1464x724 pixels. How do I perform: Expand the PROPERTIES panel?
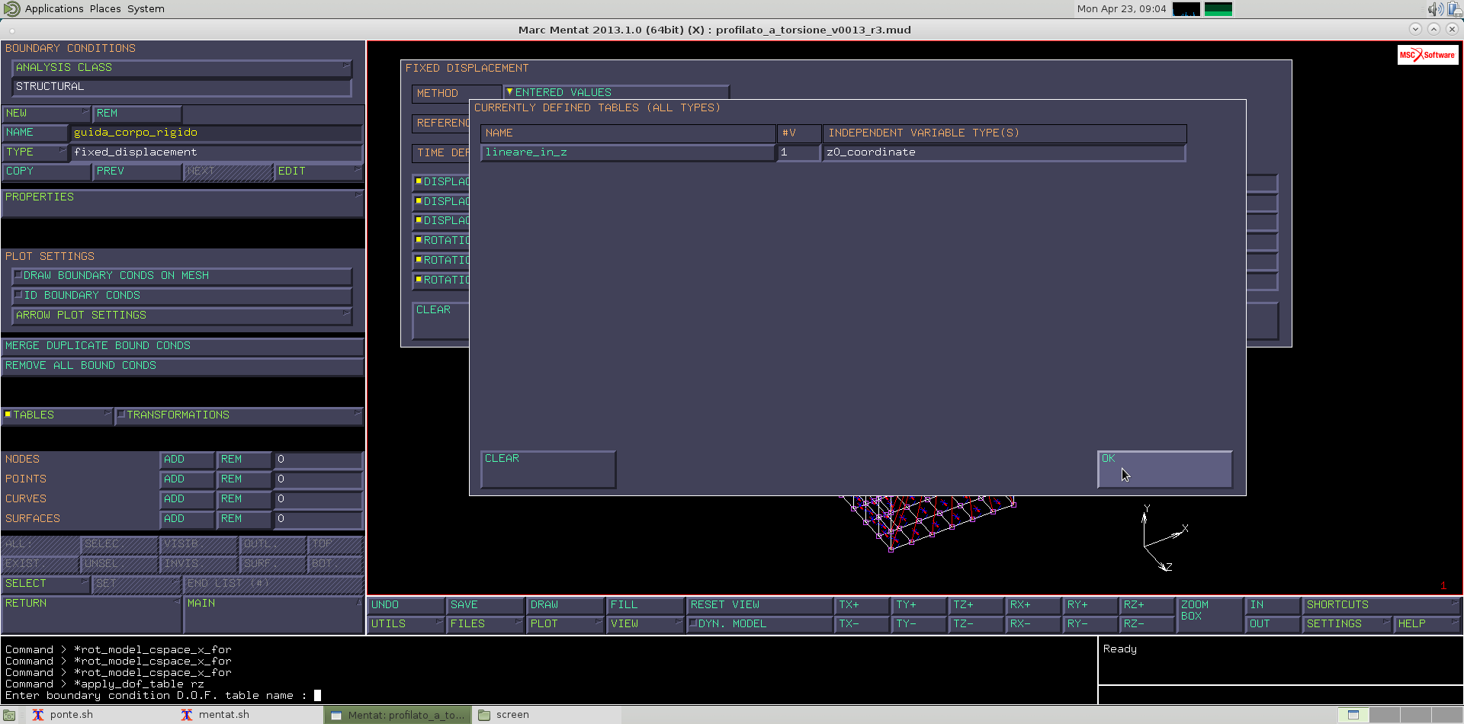tap(182, 203)
